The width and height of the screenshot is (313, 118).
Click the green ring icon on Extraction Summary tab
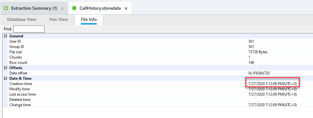(x=6, y=8)
